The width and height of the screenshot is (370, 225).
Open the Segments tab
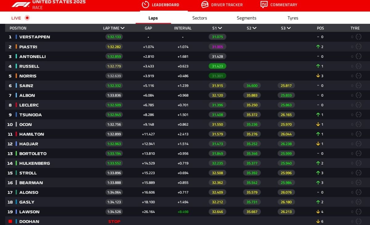246,18
